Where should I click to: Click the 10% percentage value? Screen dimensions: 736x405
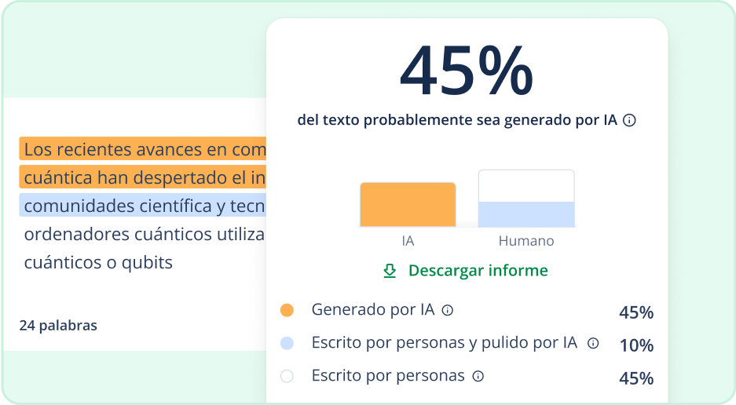[x=636, y=345]
